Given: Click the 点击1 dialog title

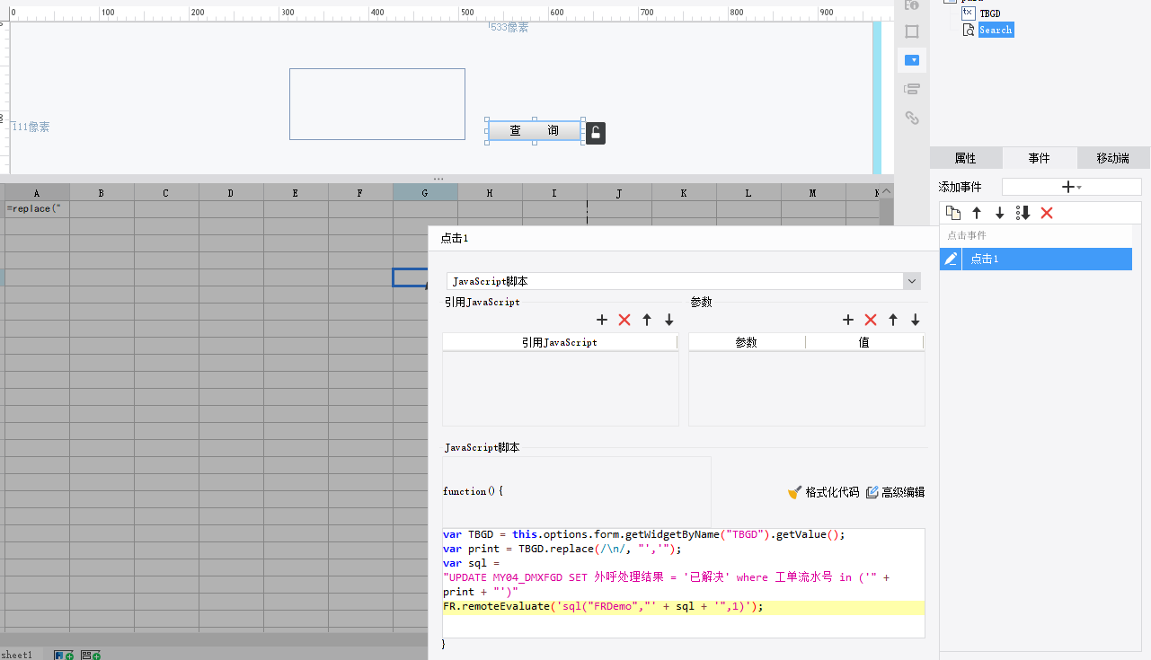Looking at the screenshot, I should pos(455,238).
